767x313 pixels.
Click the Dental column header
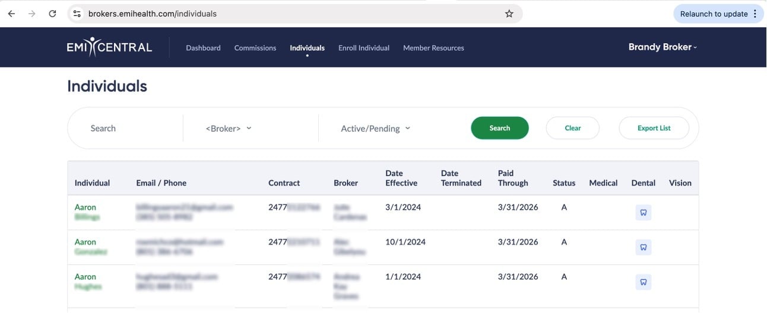[644, 183]
